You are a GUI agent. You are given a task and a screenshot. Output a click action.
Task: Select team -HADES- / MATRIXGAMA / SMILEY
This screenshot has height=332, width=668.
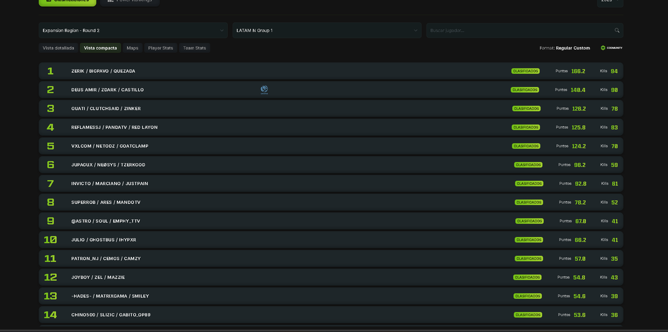[110, 296]
